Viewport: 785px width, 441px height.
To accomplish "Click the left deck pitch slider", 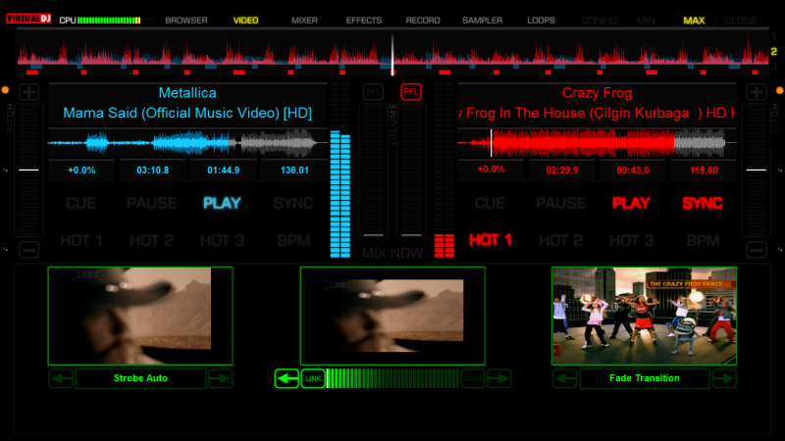I will pyautogui.click(x=28, y=170).
